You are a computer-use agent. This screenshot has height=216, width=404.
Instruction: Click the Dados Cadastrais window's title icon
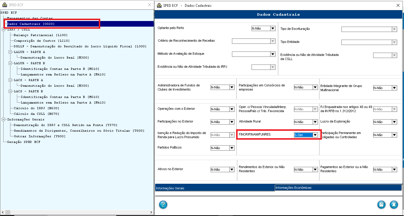tap(159, 5)
